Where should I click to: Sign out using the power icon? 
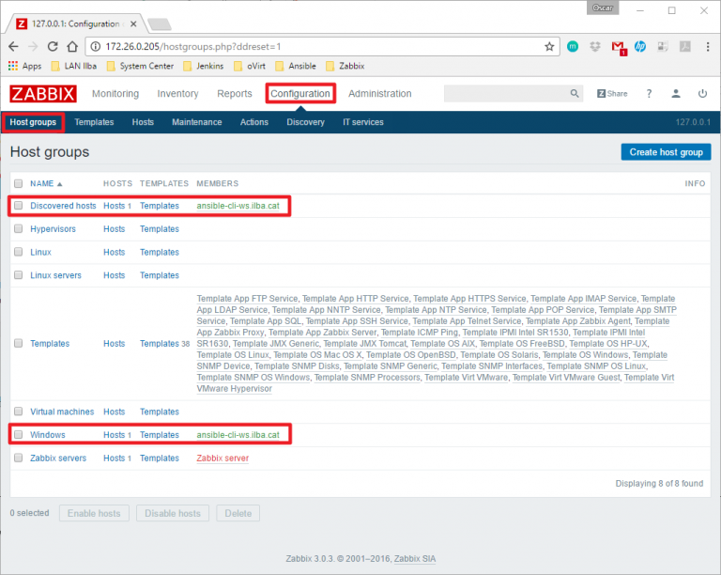tap(702, 94)
